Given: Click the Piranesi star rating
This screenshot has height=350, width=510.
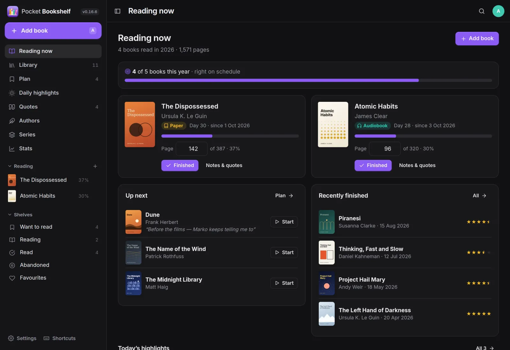Looking at the screenshot, I should click(x=478, y=222).
